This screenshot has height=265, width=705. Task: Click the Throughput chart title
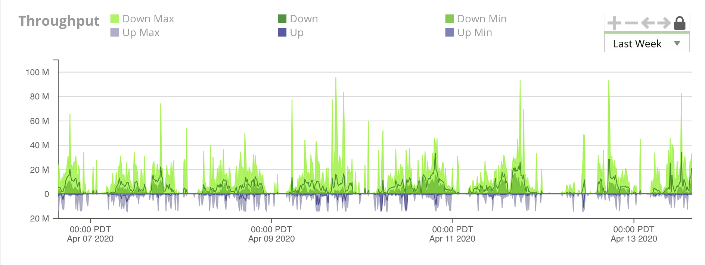point(59,21)
